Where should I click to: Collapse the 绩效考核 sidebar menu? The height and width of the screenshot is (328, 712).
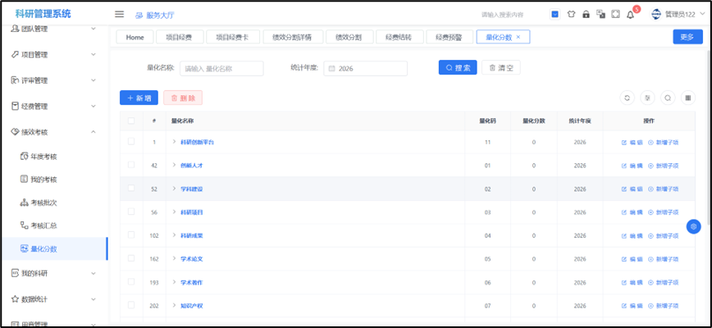94,131
